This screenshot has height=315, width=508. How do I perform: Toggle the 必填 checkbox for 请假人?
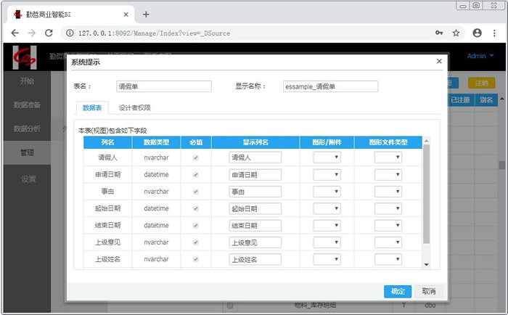(194, 157)
